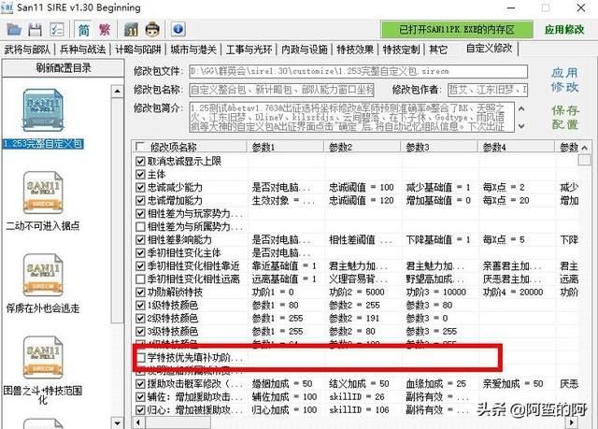
Task: Click the character face toolbar icon
Action: (x=153, y=29)
